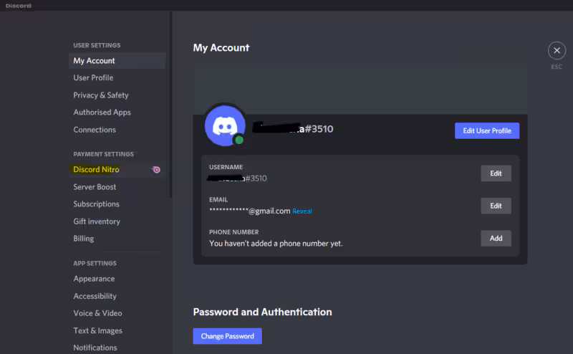Edit the username field
Image resolution: width=573 pixels, height=354 pixels.
pos(496,173)
